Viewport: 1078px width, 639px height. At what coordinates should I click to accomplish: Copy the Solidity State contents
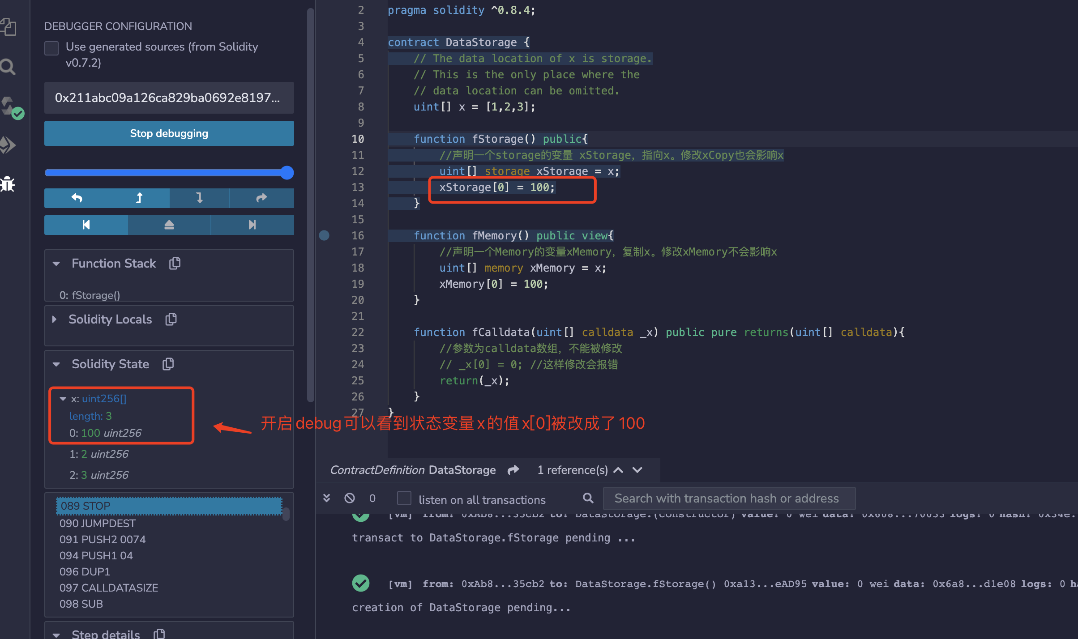[168, 364]
